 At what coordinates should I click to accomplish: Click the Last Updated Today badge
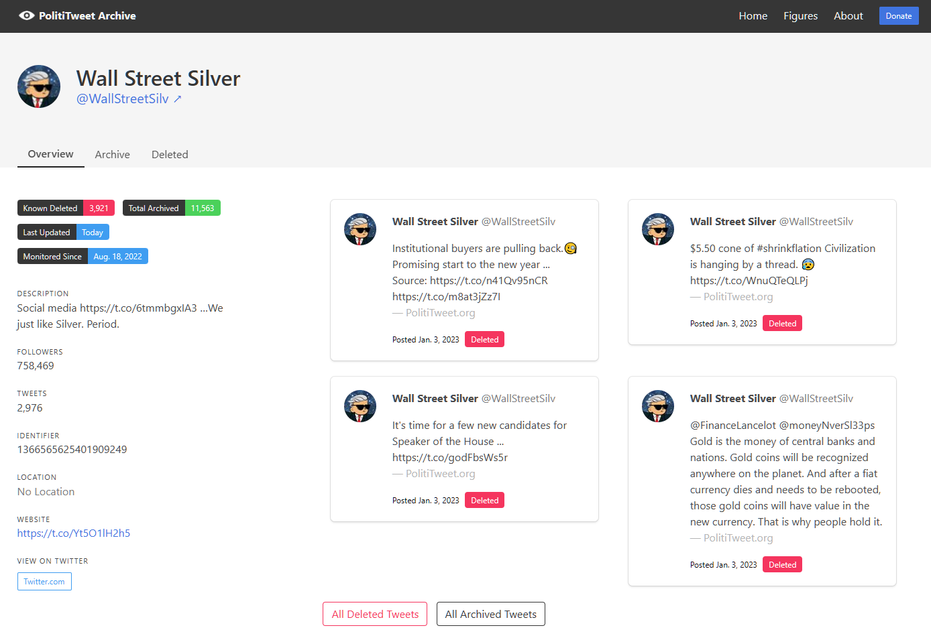(63, 232)
